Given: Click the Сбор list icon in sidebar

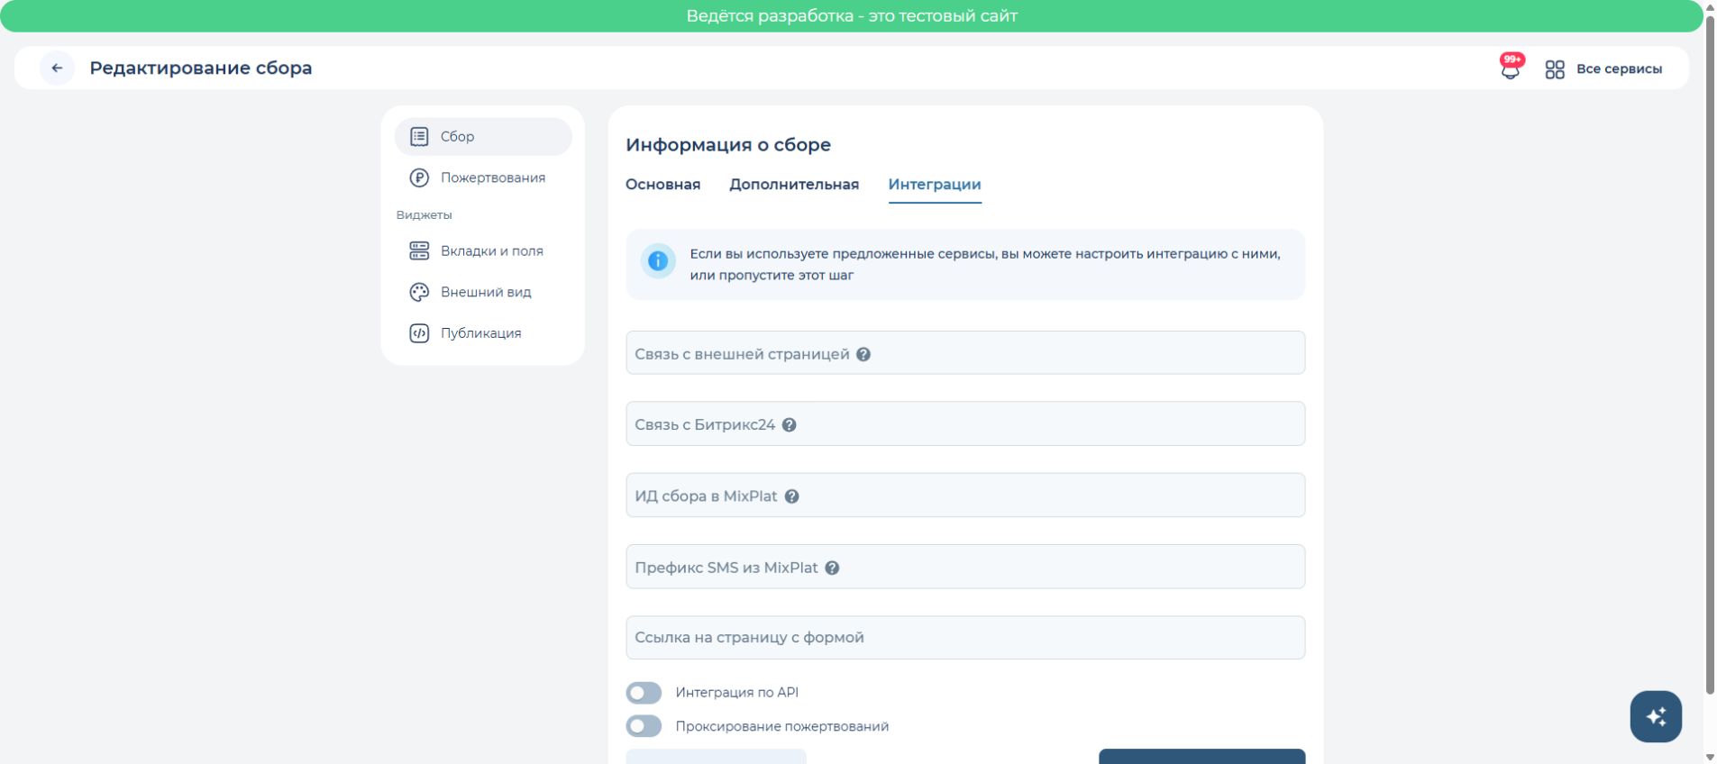Looking at the screenshot, I should [419, 136].
